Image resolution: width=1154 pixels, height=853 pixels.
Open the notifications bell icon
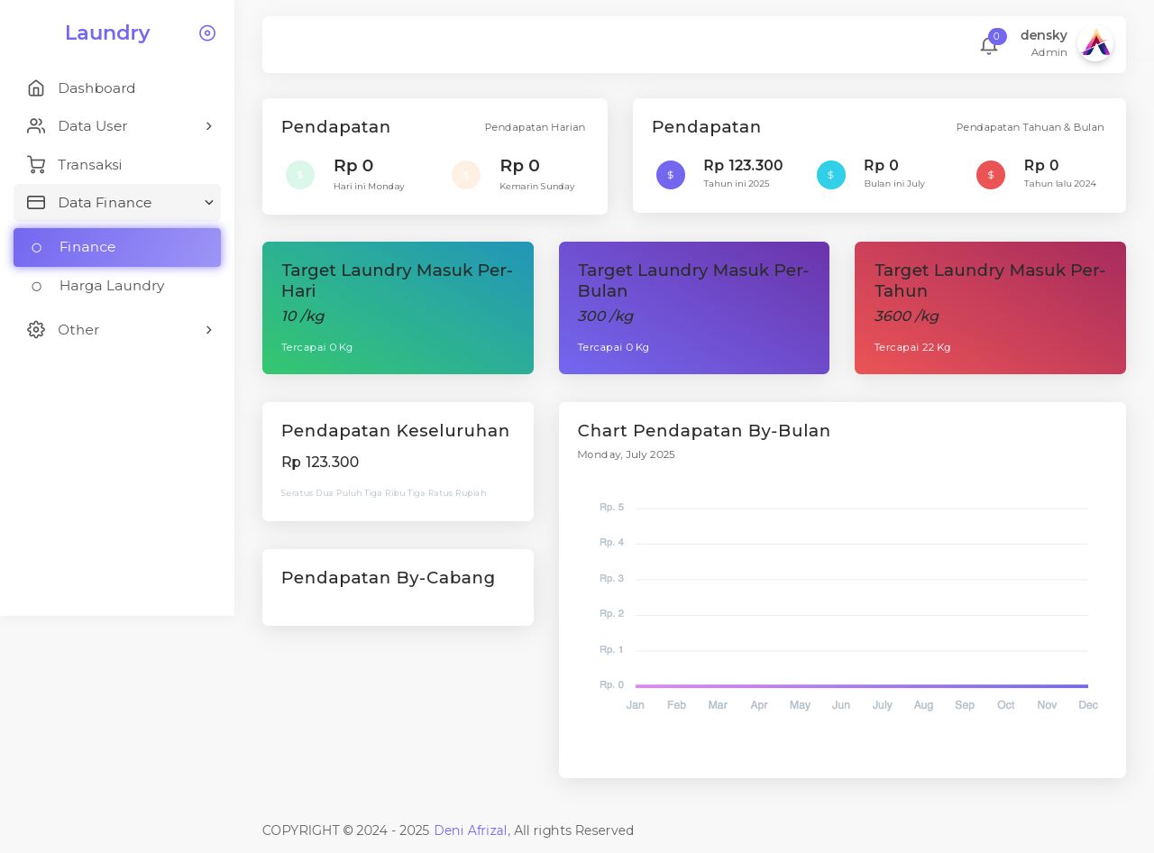988,46
